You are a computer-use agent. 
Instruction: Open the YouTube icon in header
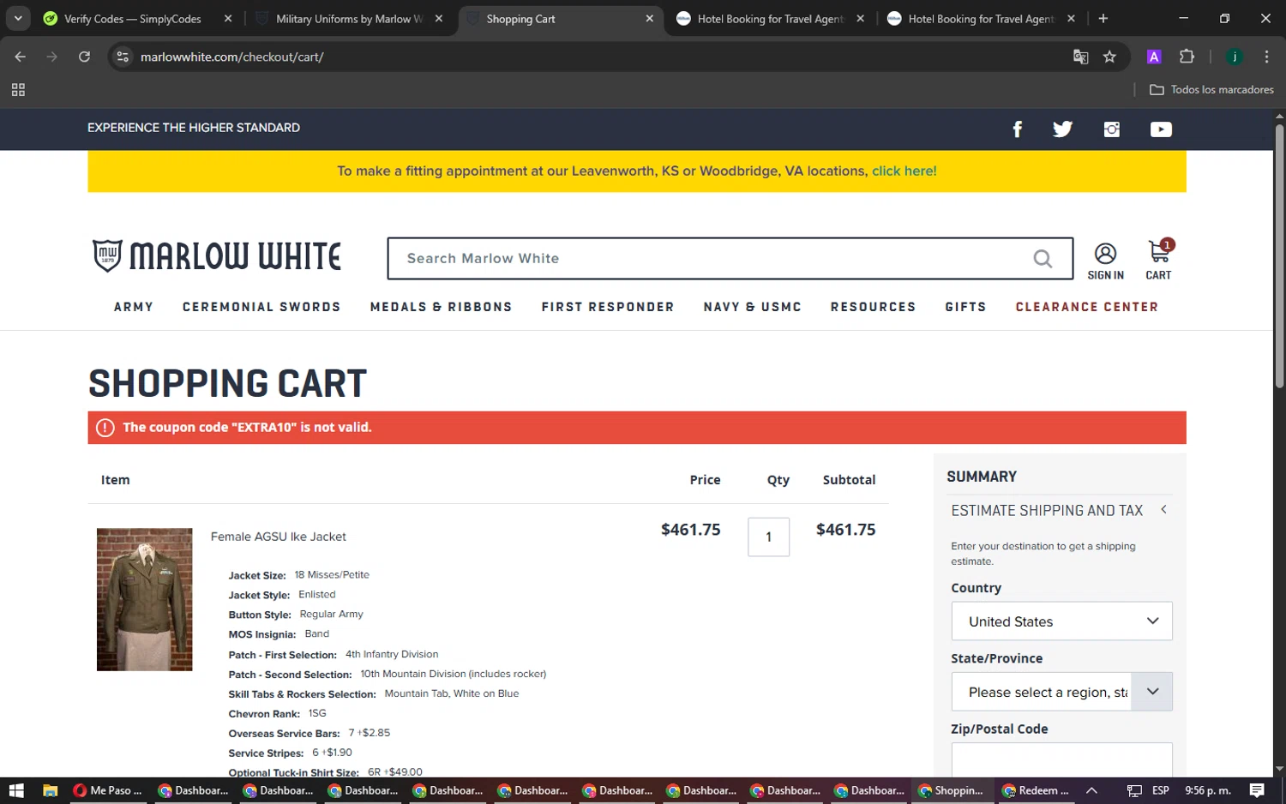[1161, 129]
